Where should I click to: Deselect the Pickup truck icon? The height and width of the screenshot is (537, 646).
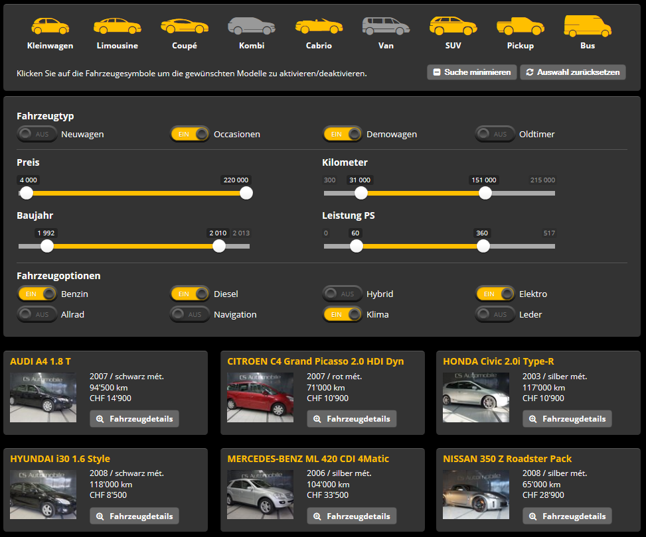pos(520,27)
